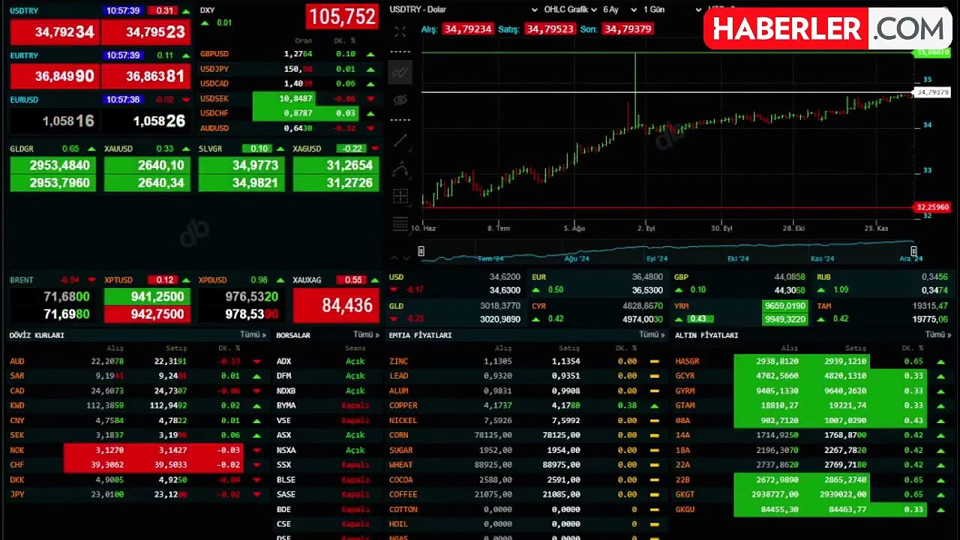The image size is (960, 540).
Task: Select the trend line drawing tool
Action: click(400, 141)
